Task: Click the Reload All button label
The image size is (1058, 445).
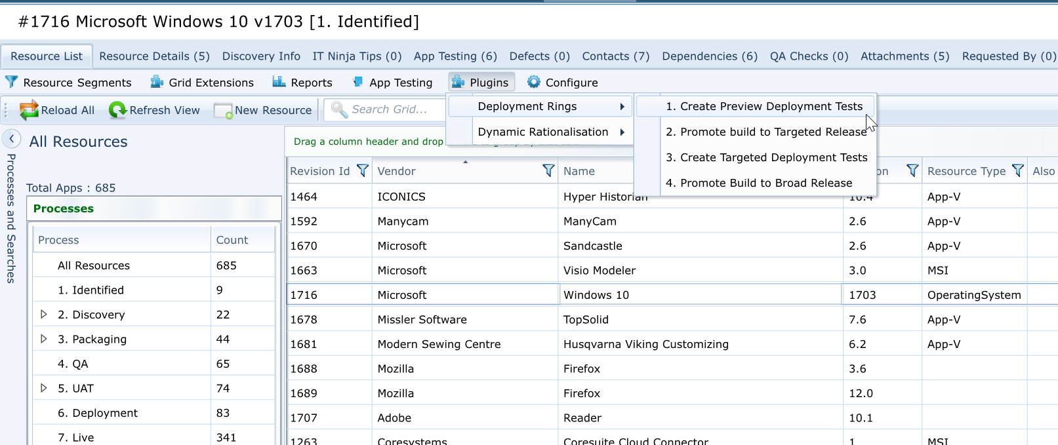Action: tap(68, 110)
